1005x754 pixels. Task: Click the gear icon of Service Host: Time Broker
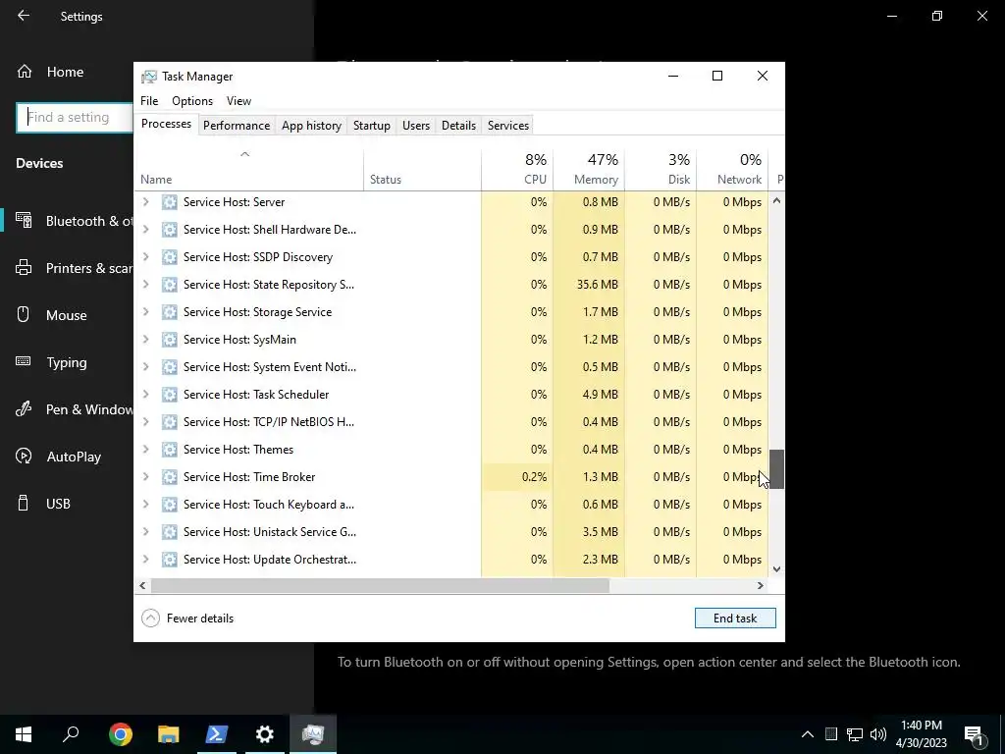coord(169,477)
